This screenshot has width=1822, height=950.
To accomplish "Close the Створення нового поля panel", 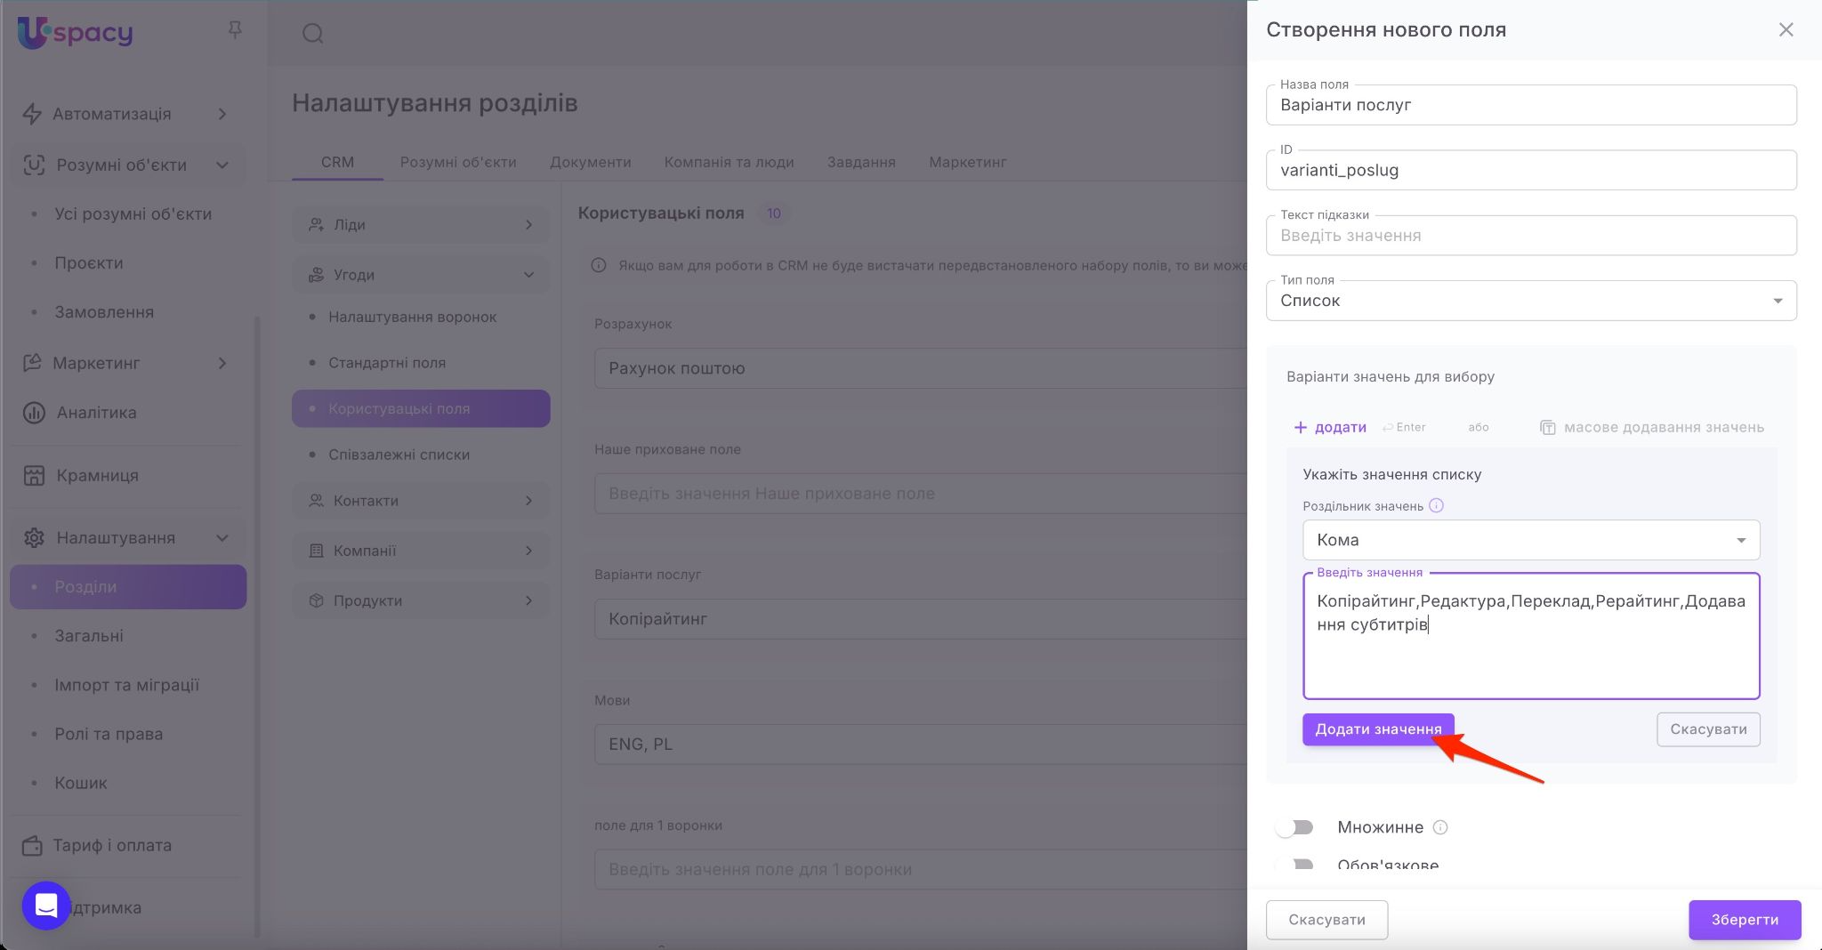I will [x=1786, y=30].
